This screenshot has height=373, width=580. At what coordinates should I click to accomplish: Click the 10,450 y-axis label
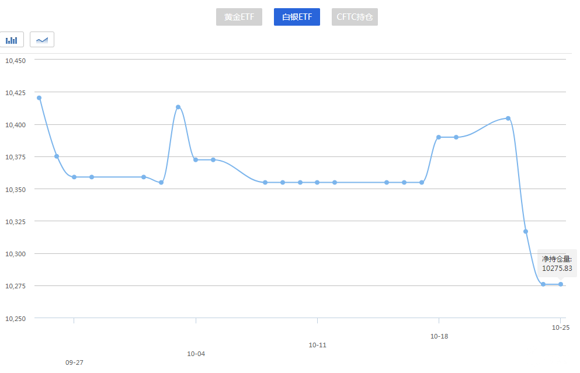tap(16, 61)
